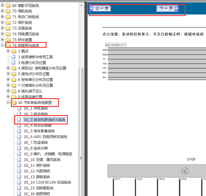Click the T81/5 connector pin label
Image resolution: width=206 pixels, height=196 pixels.
pyautogui.click(x=184, y=179)
